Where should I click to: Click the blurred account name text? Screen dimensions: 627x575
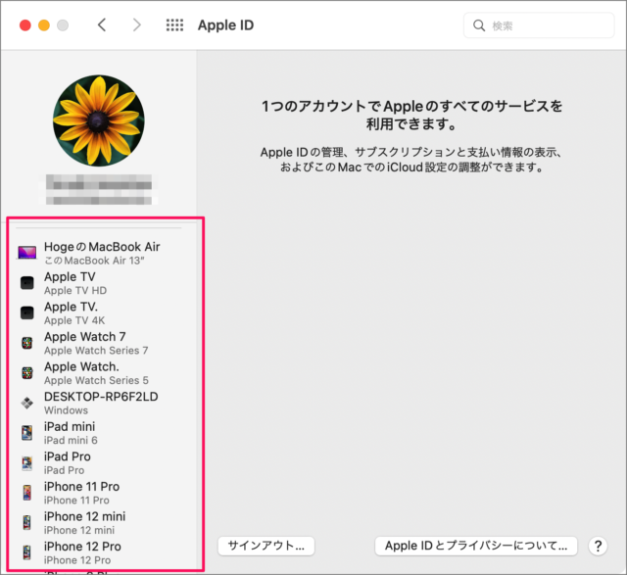pyautogui.click(x=99, y=189)
